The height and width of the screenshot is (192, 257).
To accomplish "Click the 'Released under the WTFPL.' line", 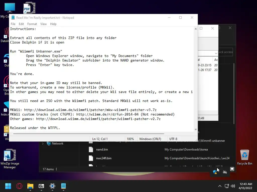I will pos(35,128).
